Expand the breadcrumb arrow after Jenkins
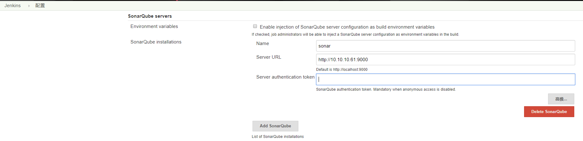Viewport: 583px width, 141px height. point(29,6)
